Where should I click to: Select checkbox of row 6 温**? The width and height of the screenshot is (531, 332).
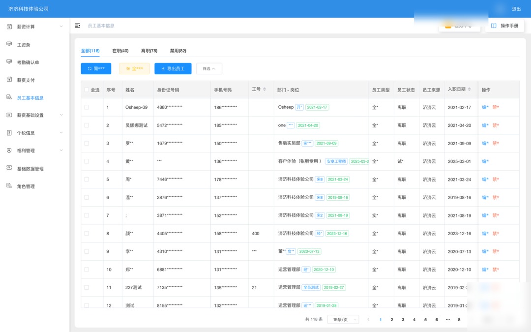(87, 197)
